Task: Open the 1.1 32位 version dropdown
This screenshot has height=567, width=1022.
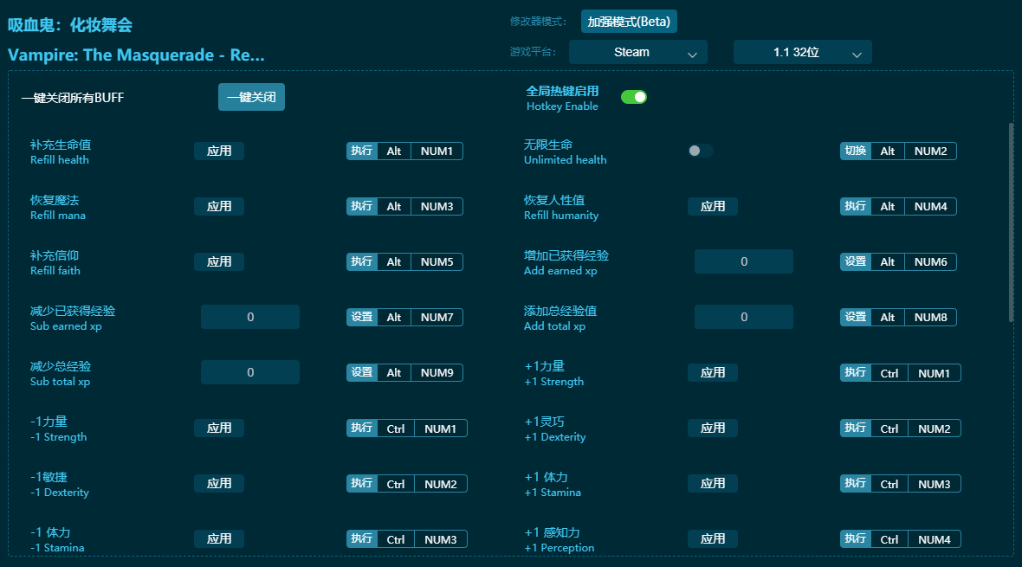Action: click(x=802, y=52)
